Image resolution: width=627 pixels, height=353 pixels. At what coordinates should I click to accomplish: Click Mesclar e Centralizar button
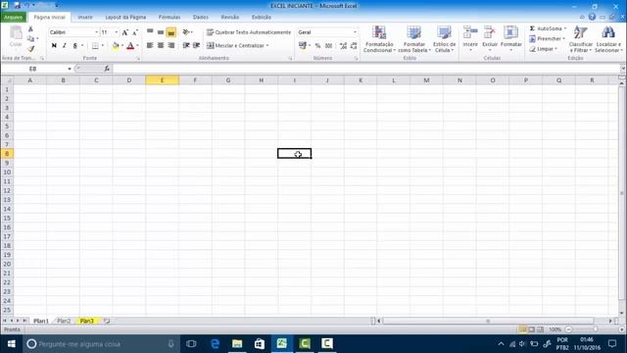(x=235, y=46)
